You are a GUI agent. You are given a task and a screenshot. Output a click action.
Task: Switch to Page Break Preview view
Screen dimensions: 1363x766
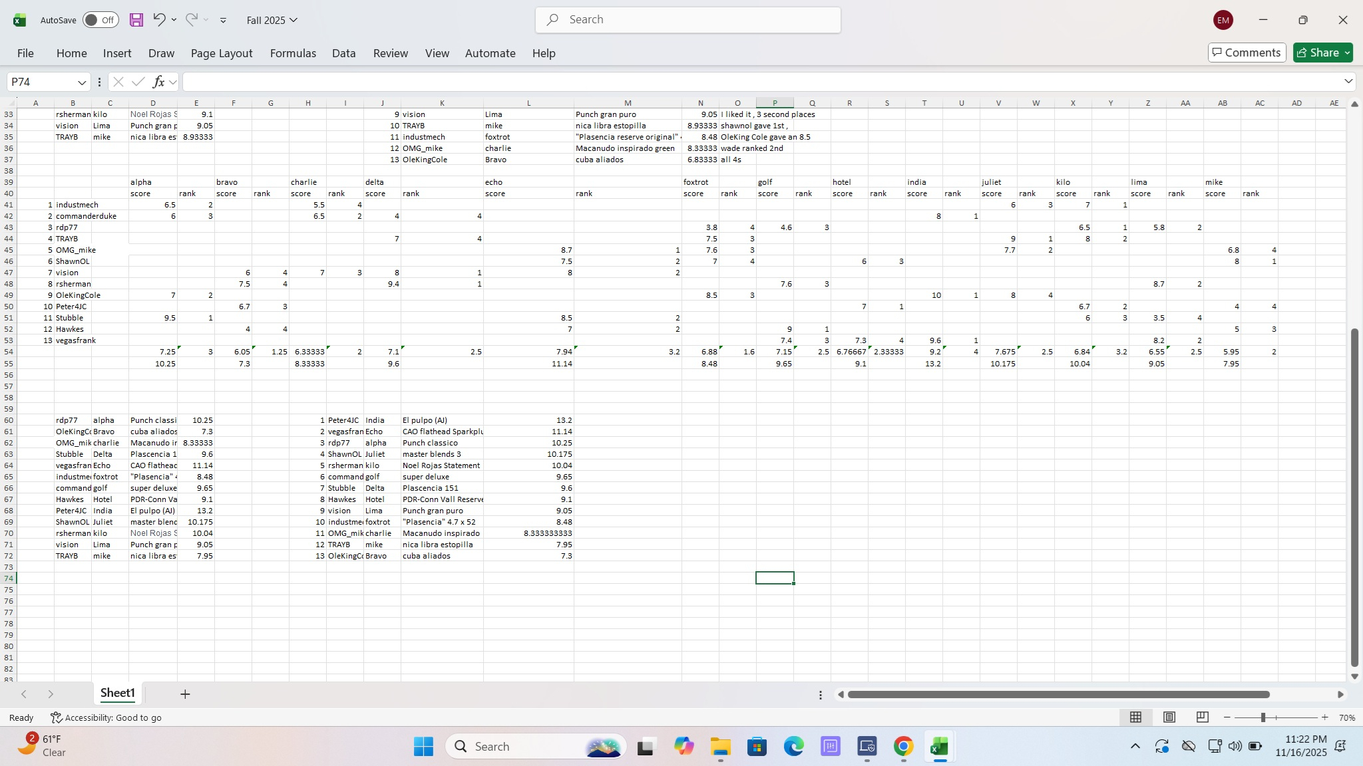1202,717
